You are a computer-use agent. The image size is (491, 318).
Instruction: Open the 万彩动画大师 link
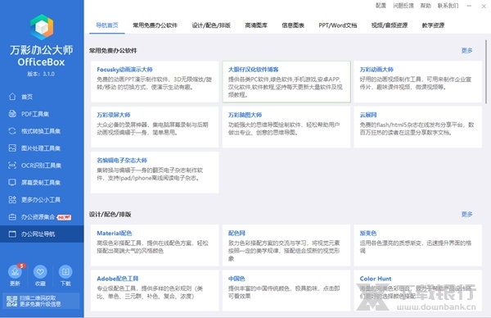coord(376,70)
